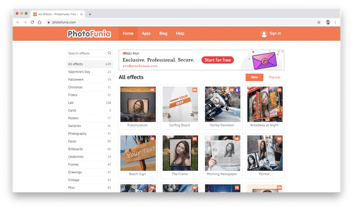
Task: Open the Home nav tab
Action: point(128,34)
